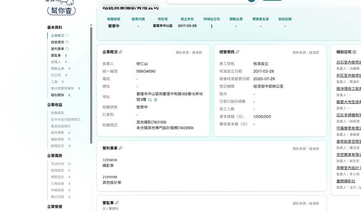Select 營利事業 sidebar entry

[x=57, y=49]
